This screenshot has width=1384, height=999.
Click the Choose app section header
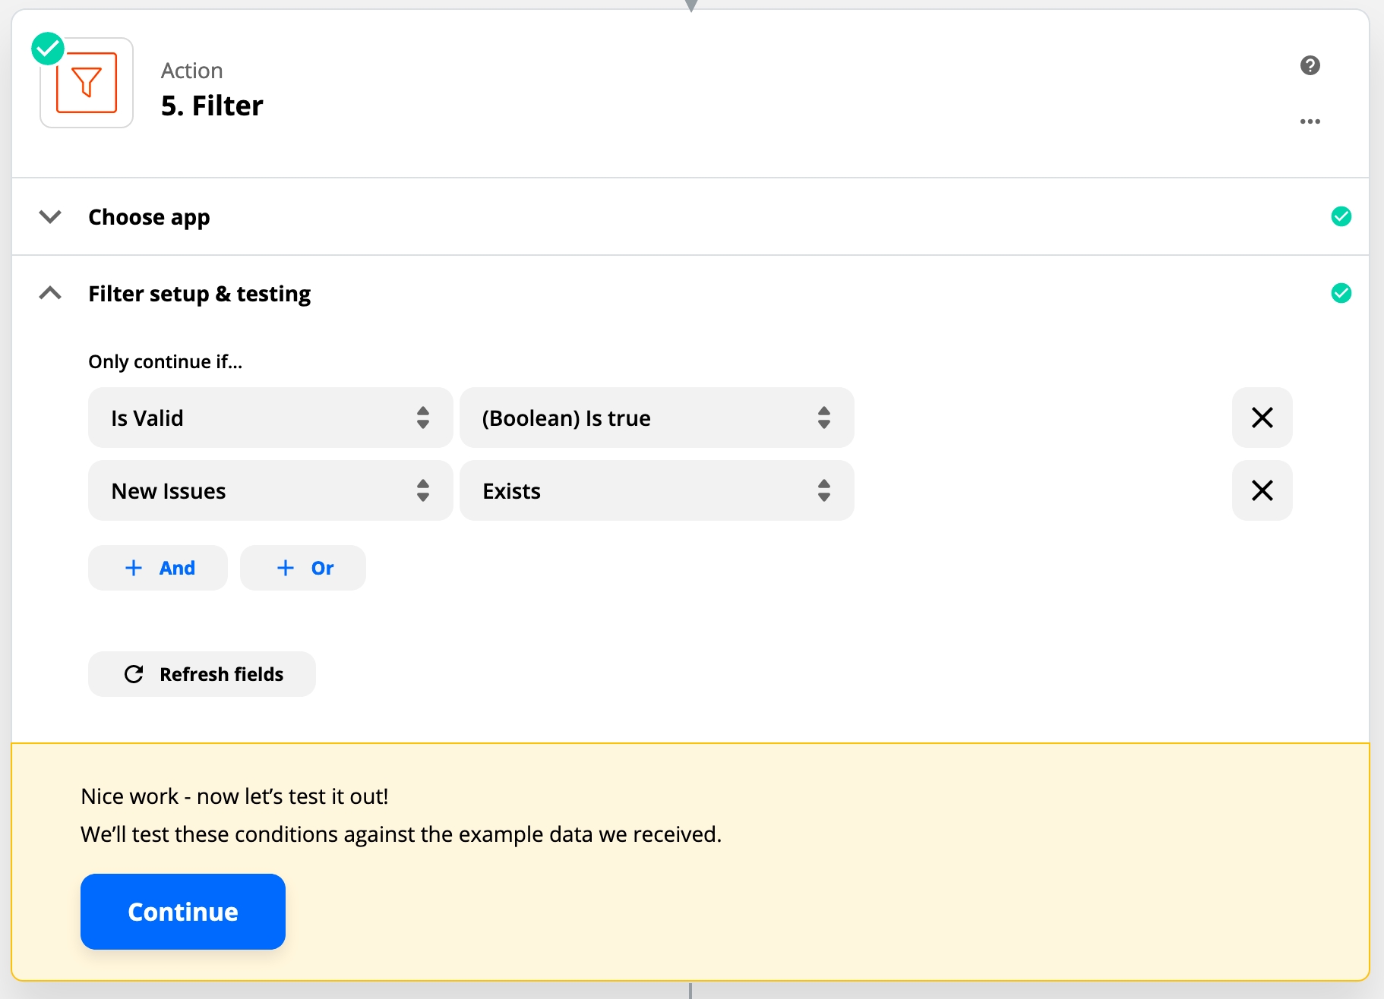[x=149, y=217]
